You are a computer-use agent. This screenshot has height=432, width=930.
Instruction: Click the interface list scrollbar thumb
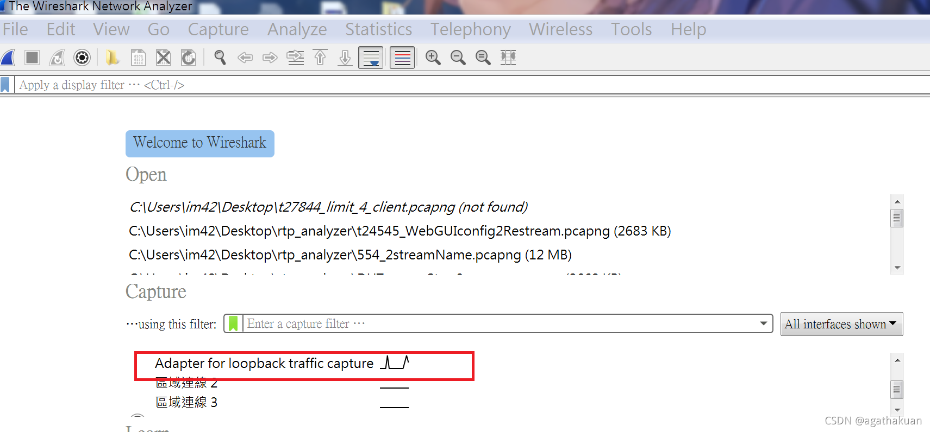(x=897, y=389)
